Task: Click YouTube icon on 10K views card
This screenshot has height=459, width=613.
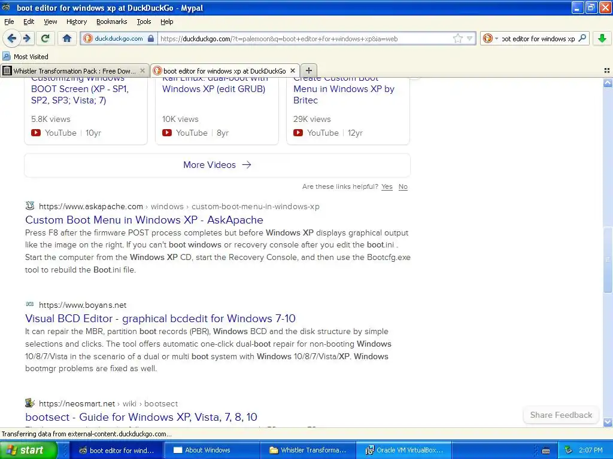Action: click(x=167, y=133)
